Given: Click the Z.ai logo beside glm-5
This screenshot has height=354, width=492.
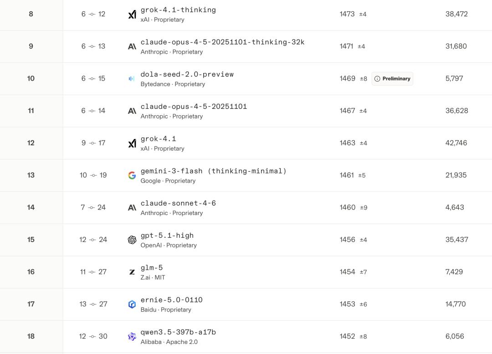Looking at the screenshot, I should click(132, 272).
